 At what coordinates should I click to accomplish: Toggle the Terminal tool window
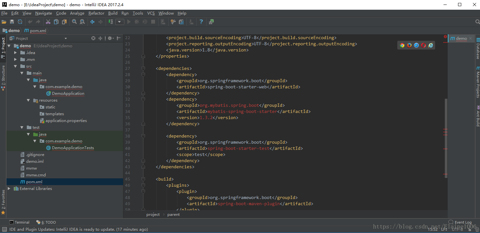(x=19, y=222)
